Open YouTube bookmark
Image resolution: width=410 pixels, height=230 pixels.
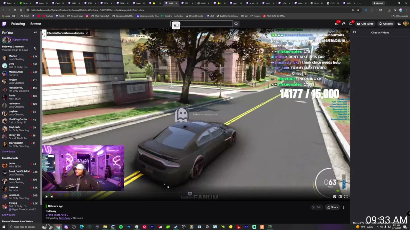[x=48, y=16]
